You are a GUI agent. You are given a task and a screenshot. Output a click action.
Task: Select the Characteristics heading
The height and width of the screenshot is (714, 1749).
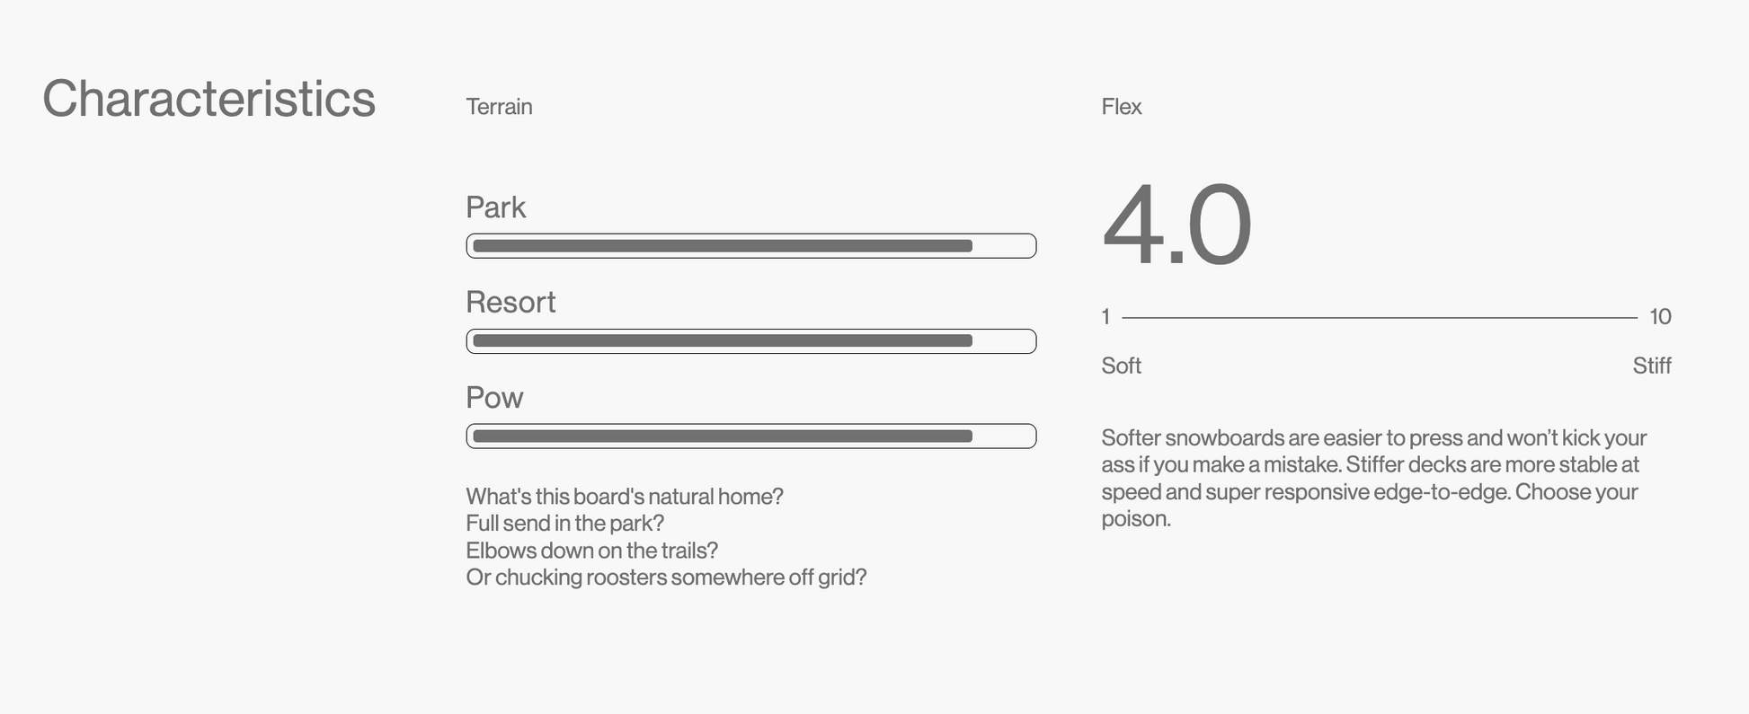pyautogui.click(x=209, y=99)
